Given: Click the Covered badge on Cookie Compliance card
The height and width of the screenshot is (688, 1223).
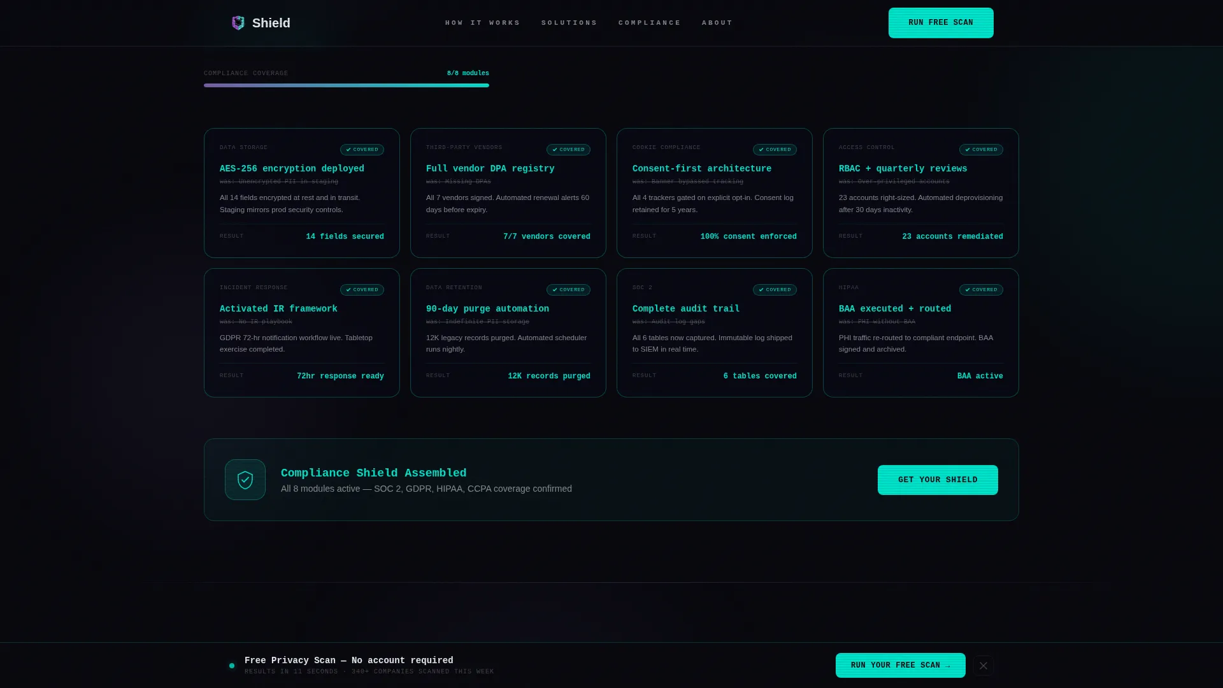Looking at the screenshot, I should (775, 150).
